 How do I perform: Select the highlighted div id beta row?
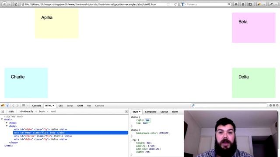point(70,133)
